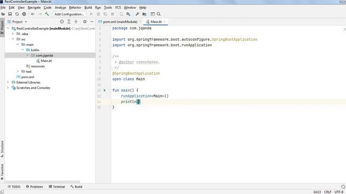The width and height of the screenshot is (346, 194).
Task: Open the Refactor menu
Action: (75, 8)
